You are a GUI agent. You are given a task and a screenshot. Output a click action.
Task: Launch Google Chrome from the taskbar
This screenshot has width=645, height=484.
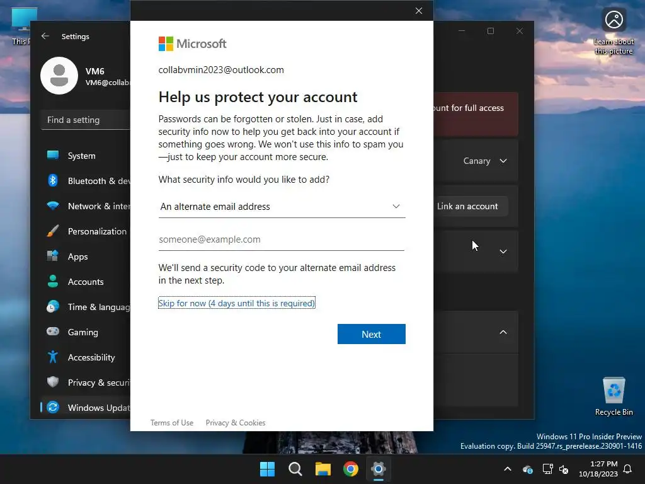click(x=351, y=469)
